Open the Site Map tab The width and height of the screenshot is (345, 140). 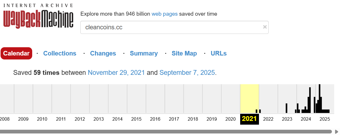[184, 53]
